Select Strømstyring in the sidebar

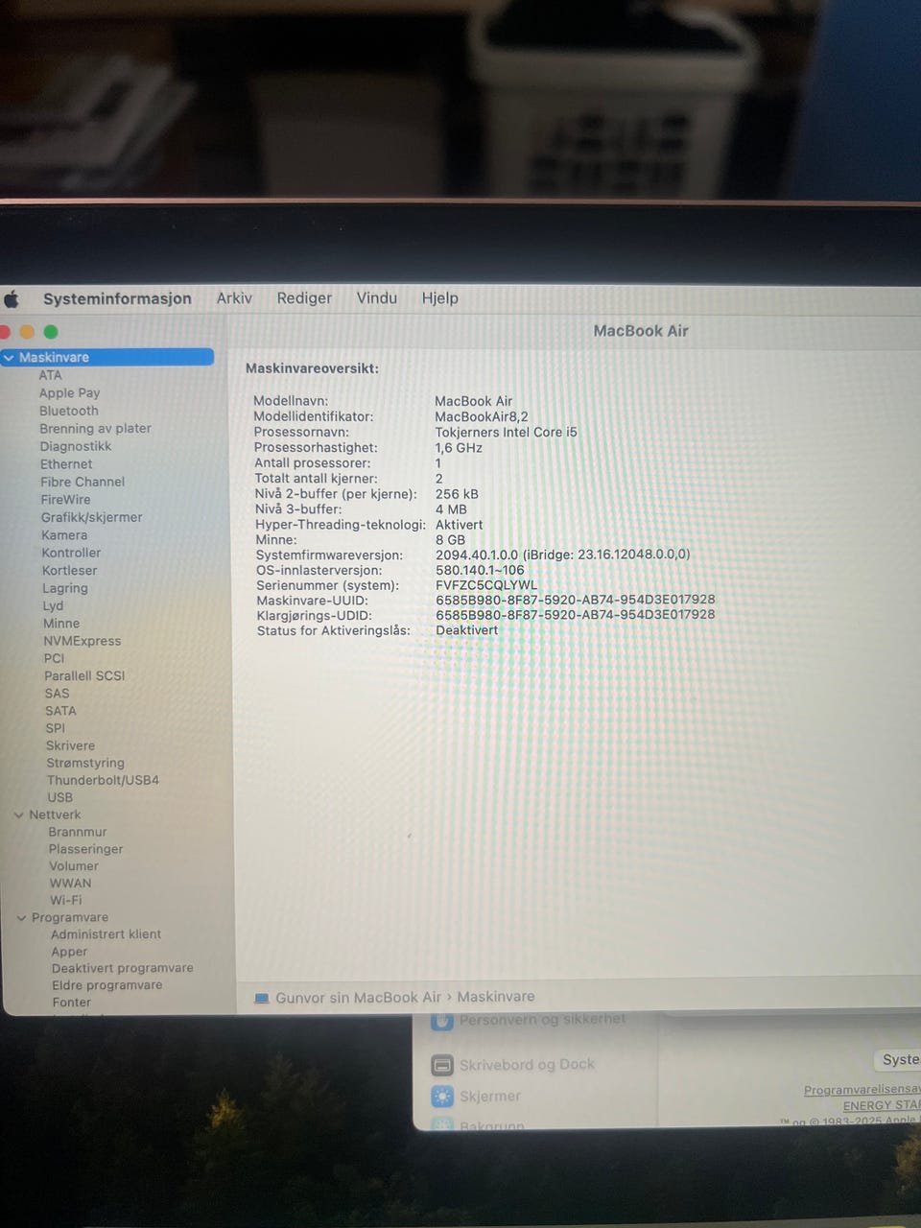pyautogui.click(x=85, y=763)
